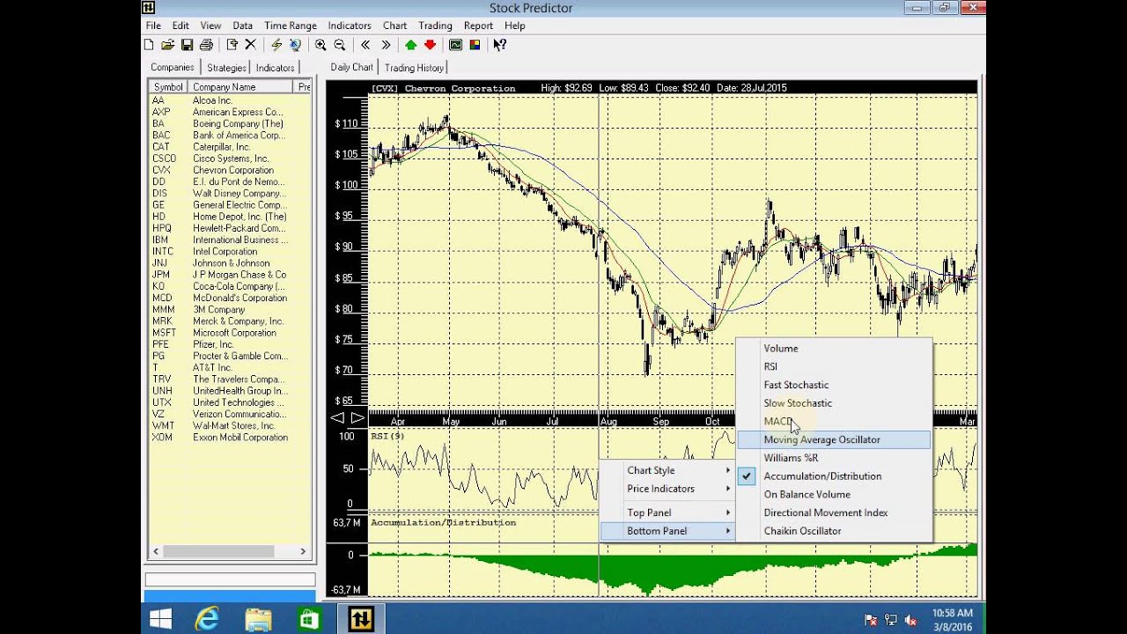Open the File menu
This screenshot has width=1127, height=634.
[x=153, y=26]
